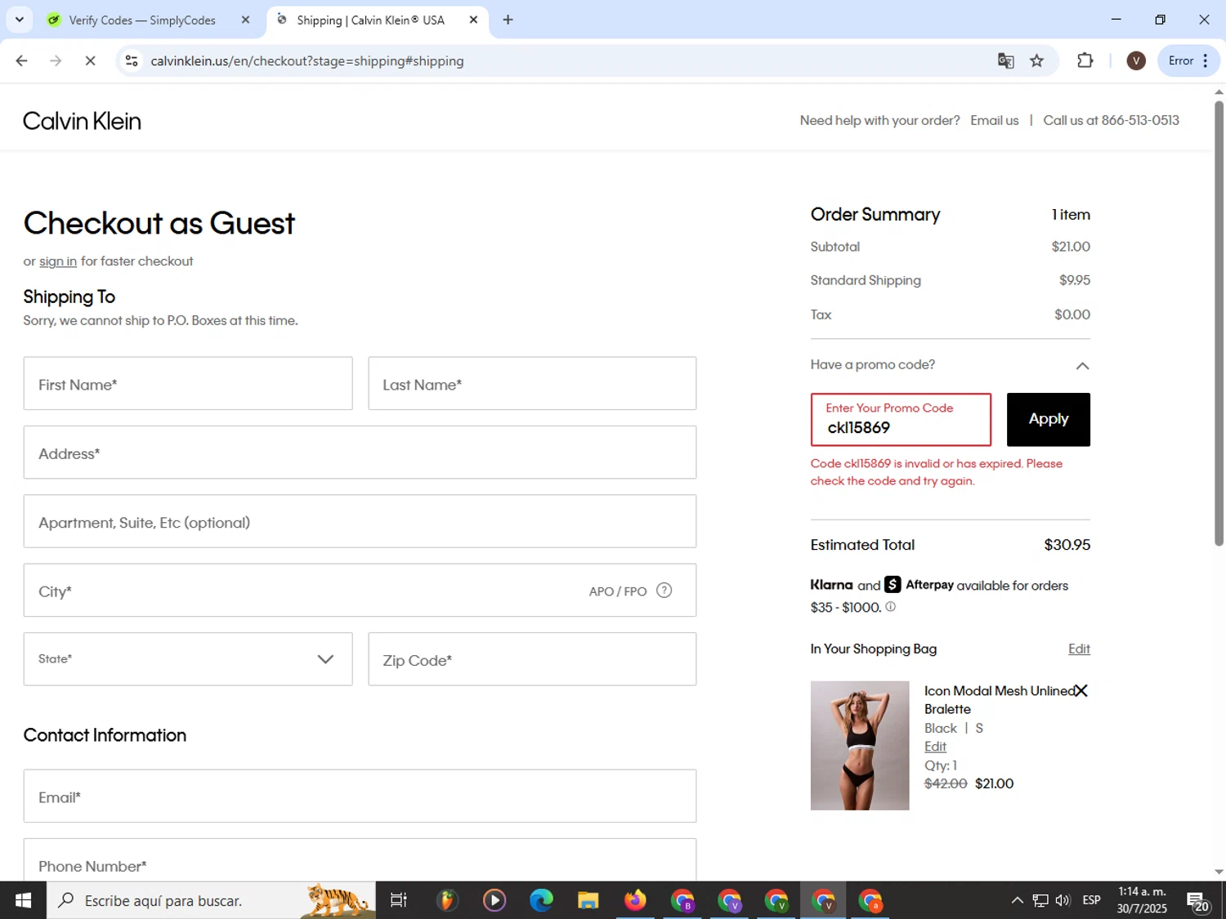
Task: Stop page loading with X icon
Action: click(x=90, y=60)
